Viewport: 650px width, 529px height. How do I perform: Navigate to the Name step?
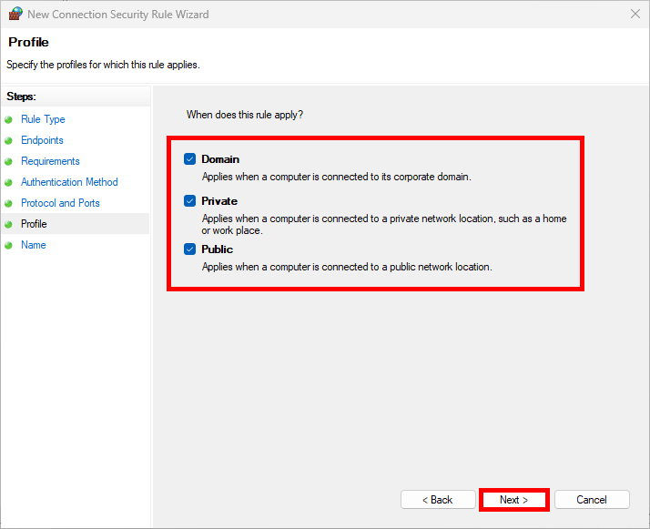[x=33, y=245]
